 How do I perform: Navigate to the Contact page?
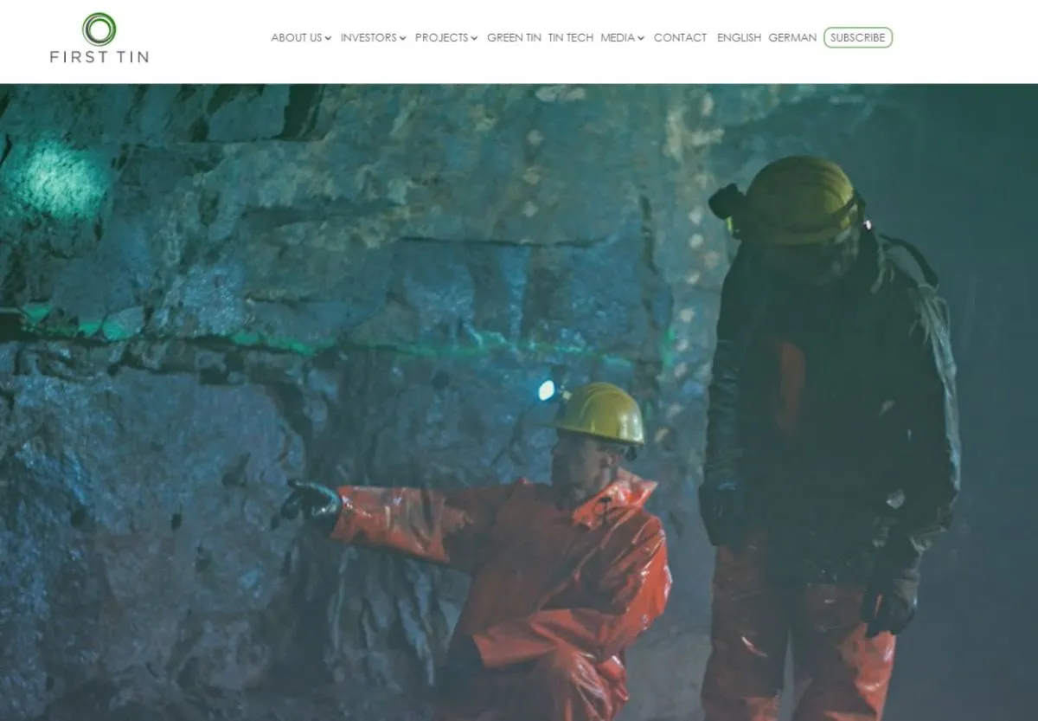coord(680,38)
